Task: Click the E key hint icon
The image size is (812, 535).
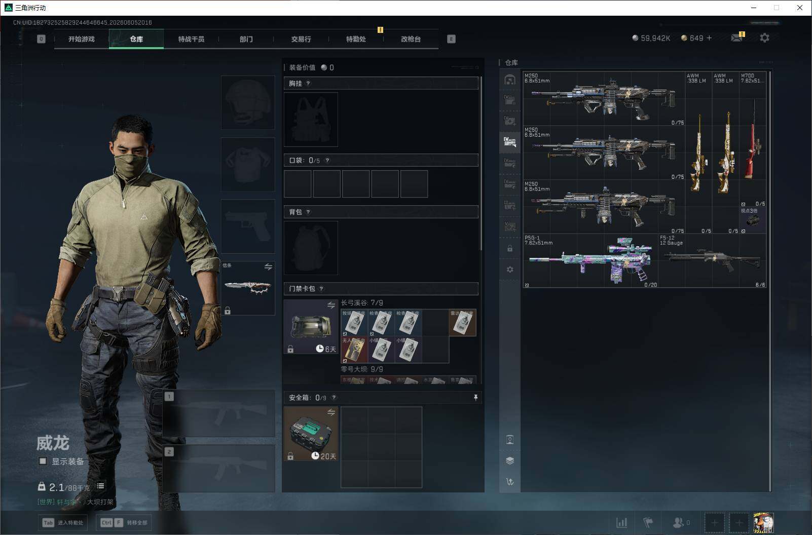Action: (451, 39)
